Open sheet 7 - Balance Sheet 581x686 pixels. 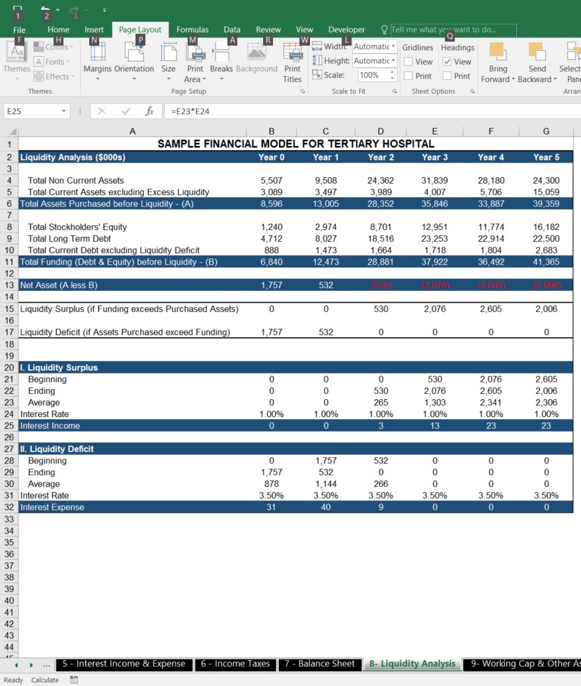[x=319, y=664]
